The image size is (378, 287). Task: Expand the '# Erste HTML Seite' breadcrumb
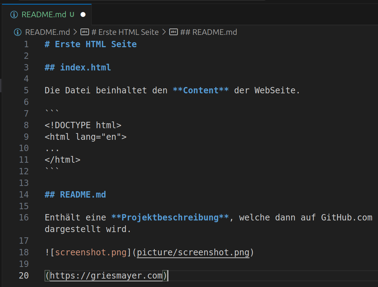(125, 32)
